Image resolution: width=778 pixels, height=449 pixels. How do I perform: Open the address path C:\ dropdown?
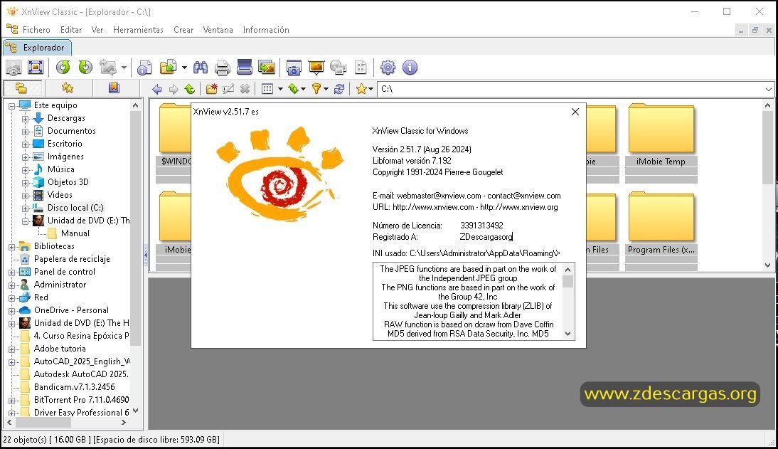point(769,90)
